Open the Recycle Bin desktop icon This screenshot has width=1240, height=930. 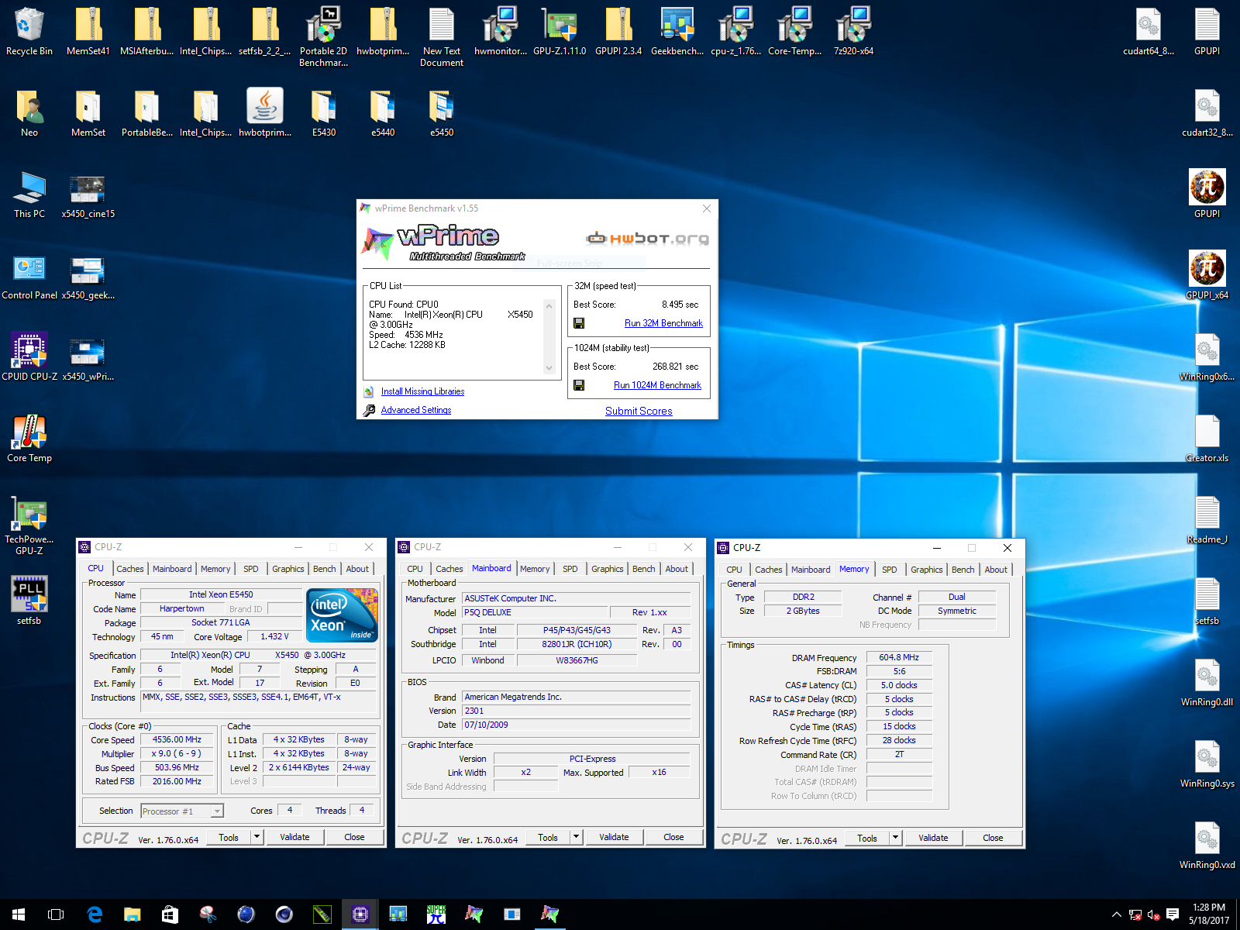coord(29,31)
